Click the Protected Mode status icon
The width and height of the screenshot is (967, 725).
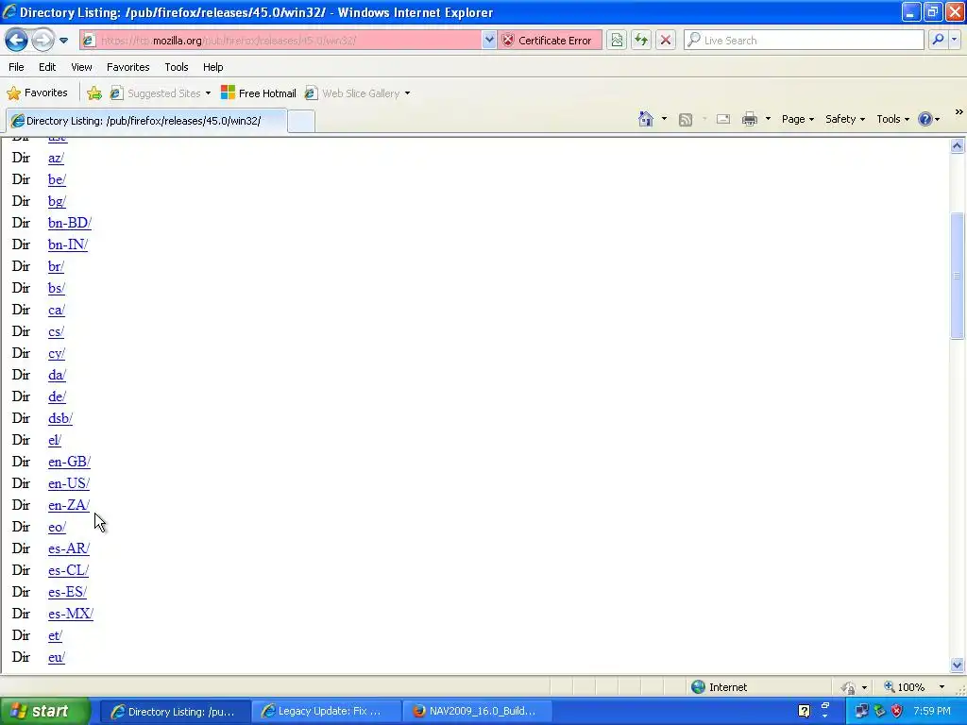coord(849,687)
